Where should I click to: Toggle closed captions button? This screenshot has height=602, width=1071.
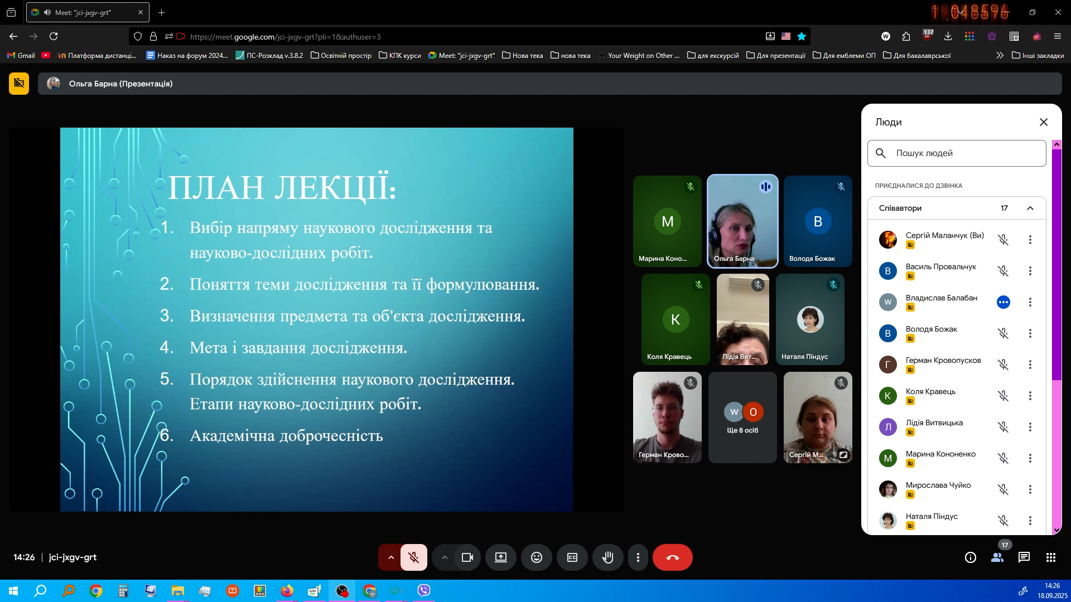[572, 557]
